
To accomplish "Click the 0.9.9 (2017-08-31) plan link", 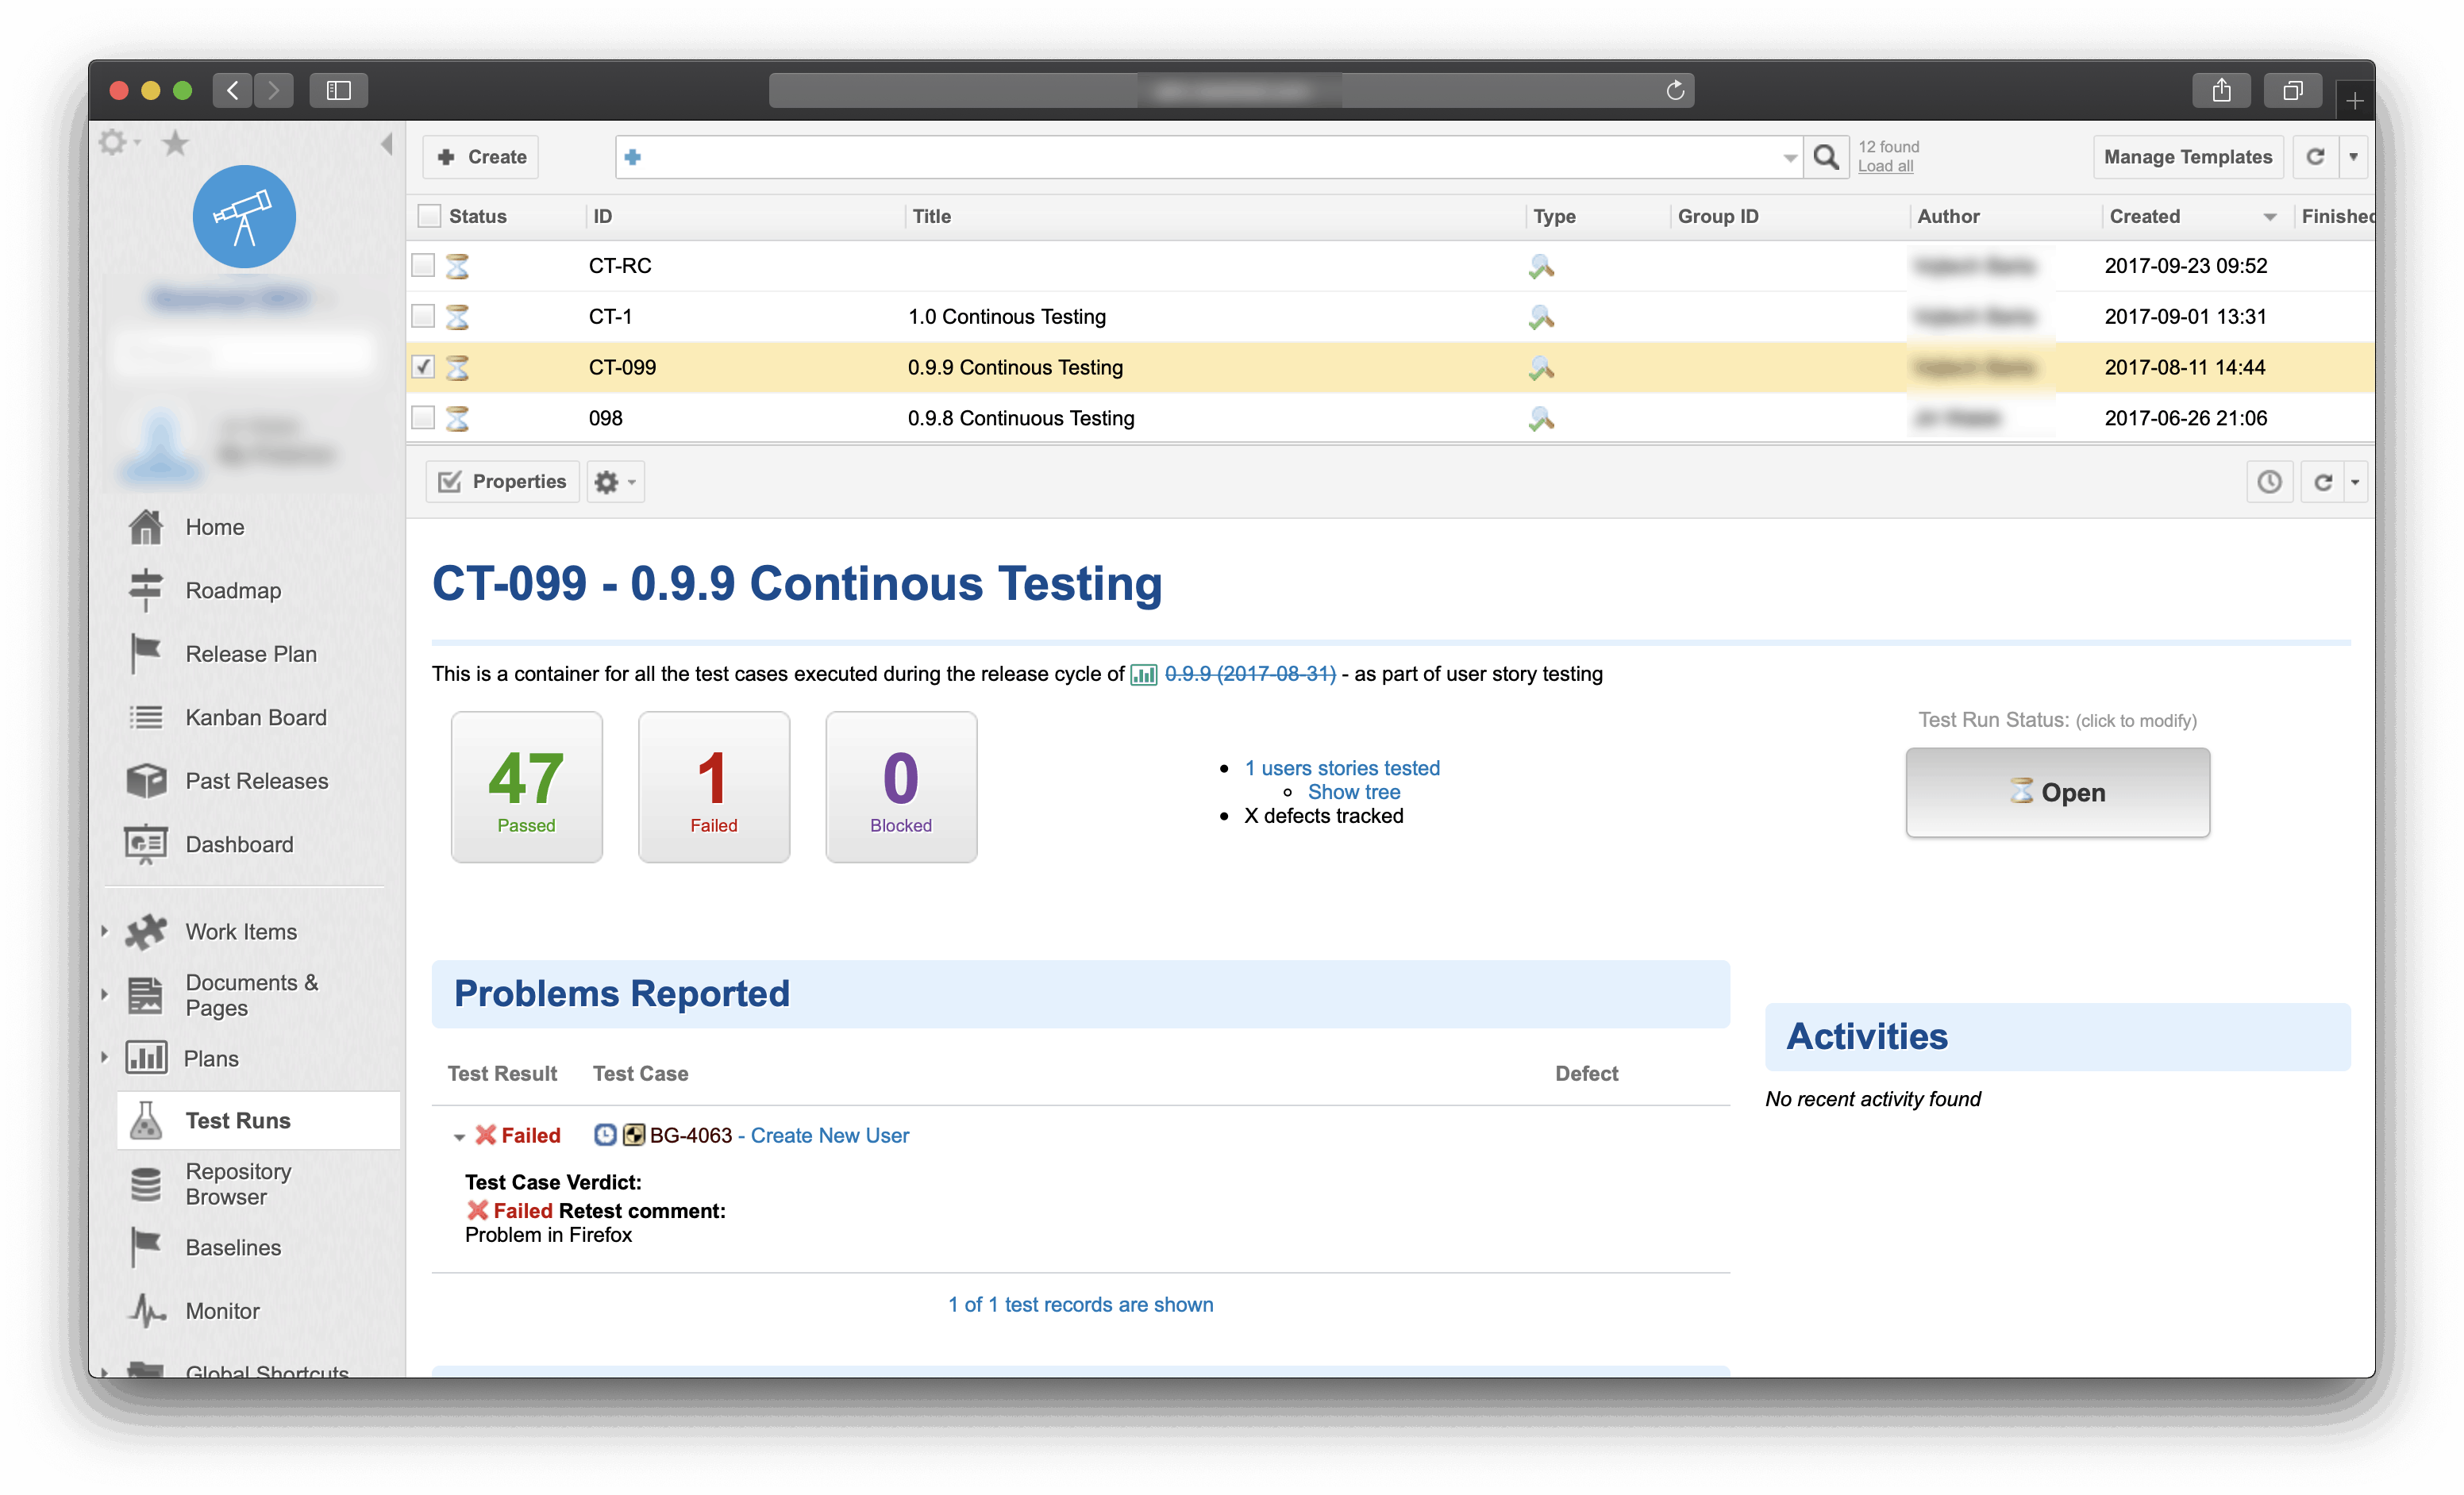I will (1250, 674).
